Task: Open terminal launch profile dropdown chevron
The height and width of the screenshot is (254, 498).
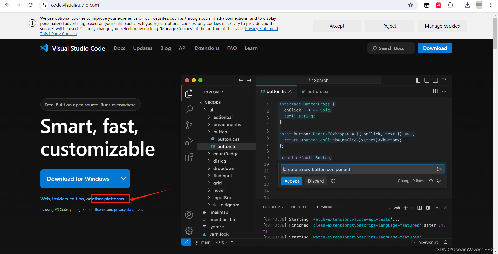Action: (412, 208)
